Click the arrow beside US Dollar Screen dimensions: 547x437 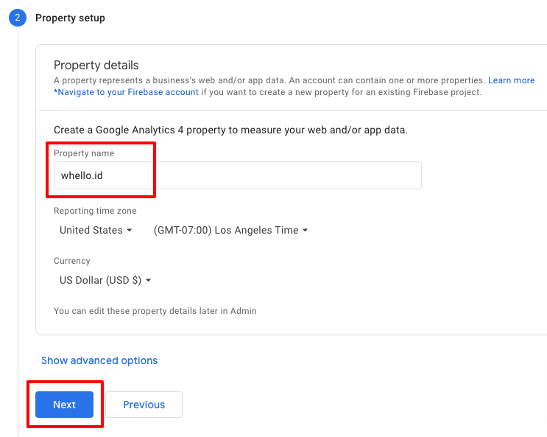(x=148, y=281)
